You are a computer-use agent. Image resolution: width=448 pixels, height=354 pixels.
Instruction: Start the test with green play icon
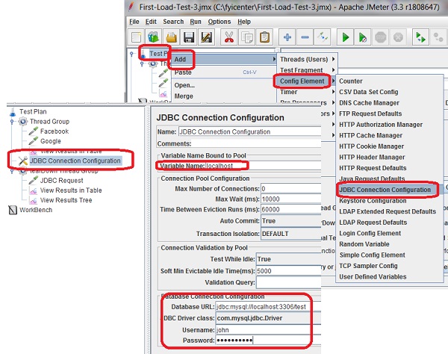346,37
